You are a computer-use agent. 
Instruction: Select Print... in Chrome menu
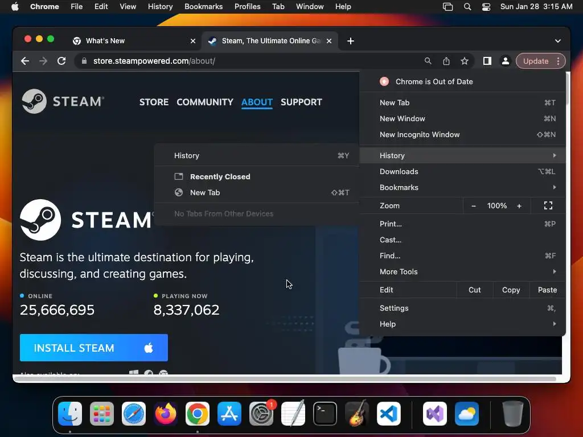462,224
